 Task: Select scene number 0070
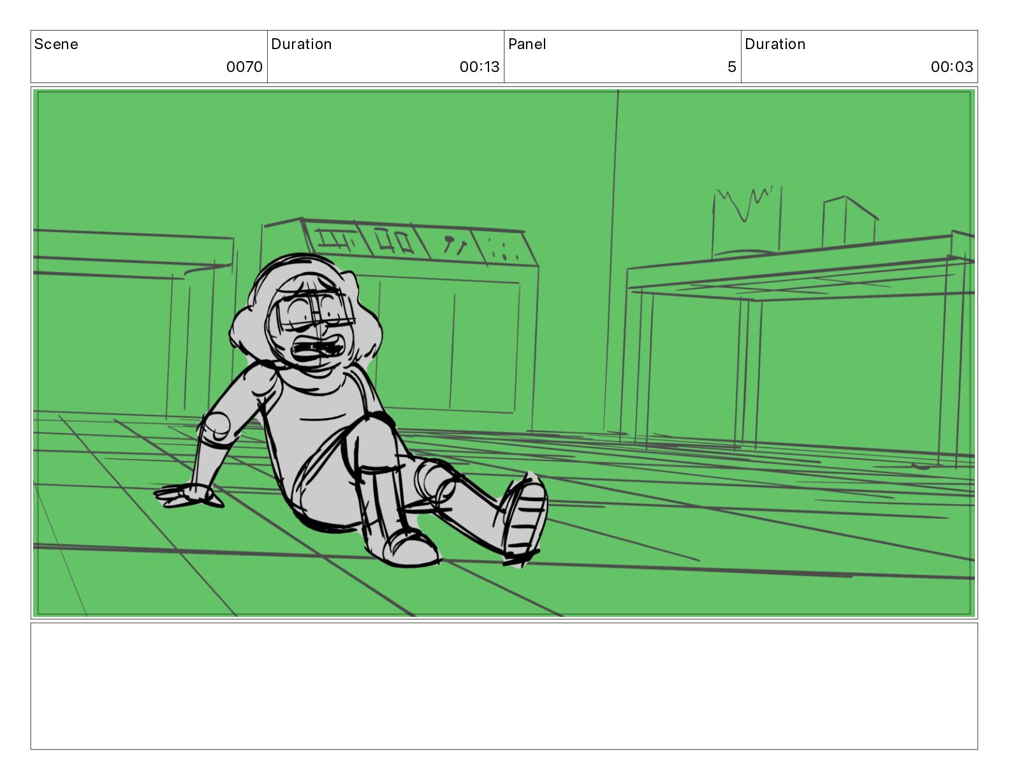[244, 67]
